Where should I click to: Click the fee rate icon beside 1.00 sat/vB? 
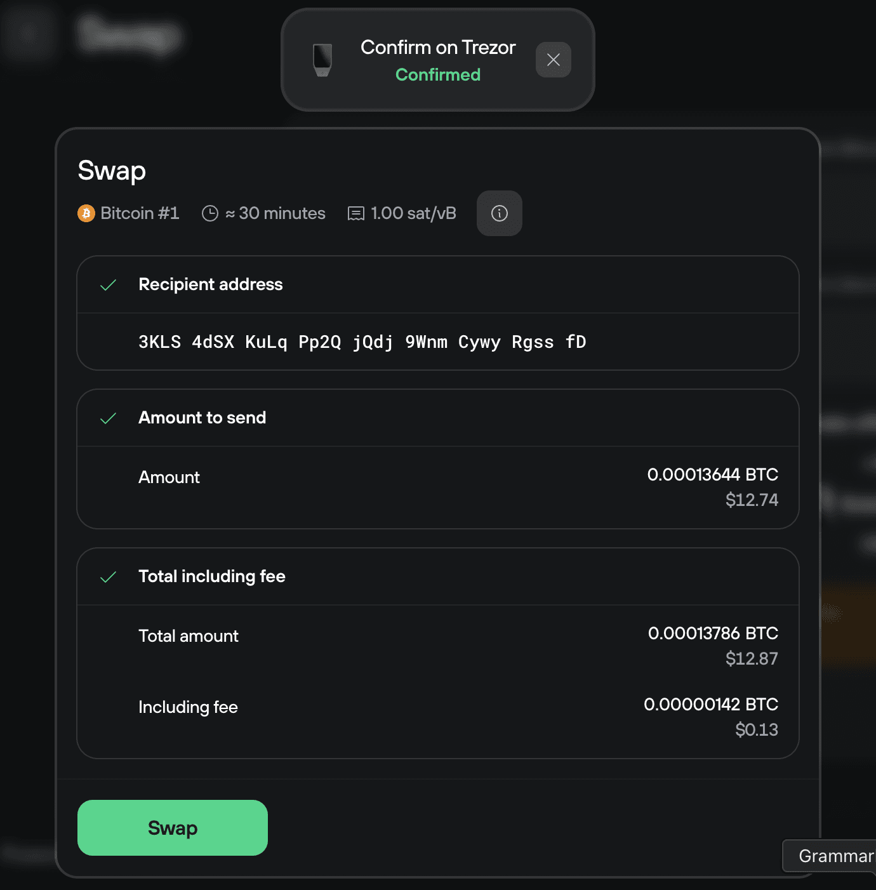357,213
